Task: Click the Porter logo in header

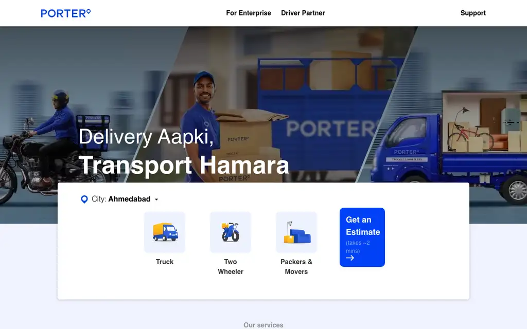Action: pos(65,13)
